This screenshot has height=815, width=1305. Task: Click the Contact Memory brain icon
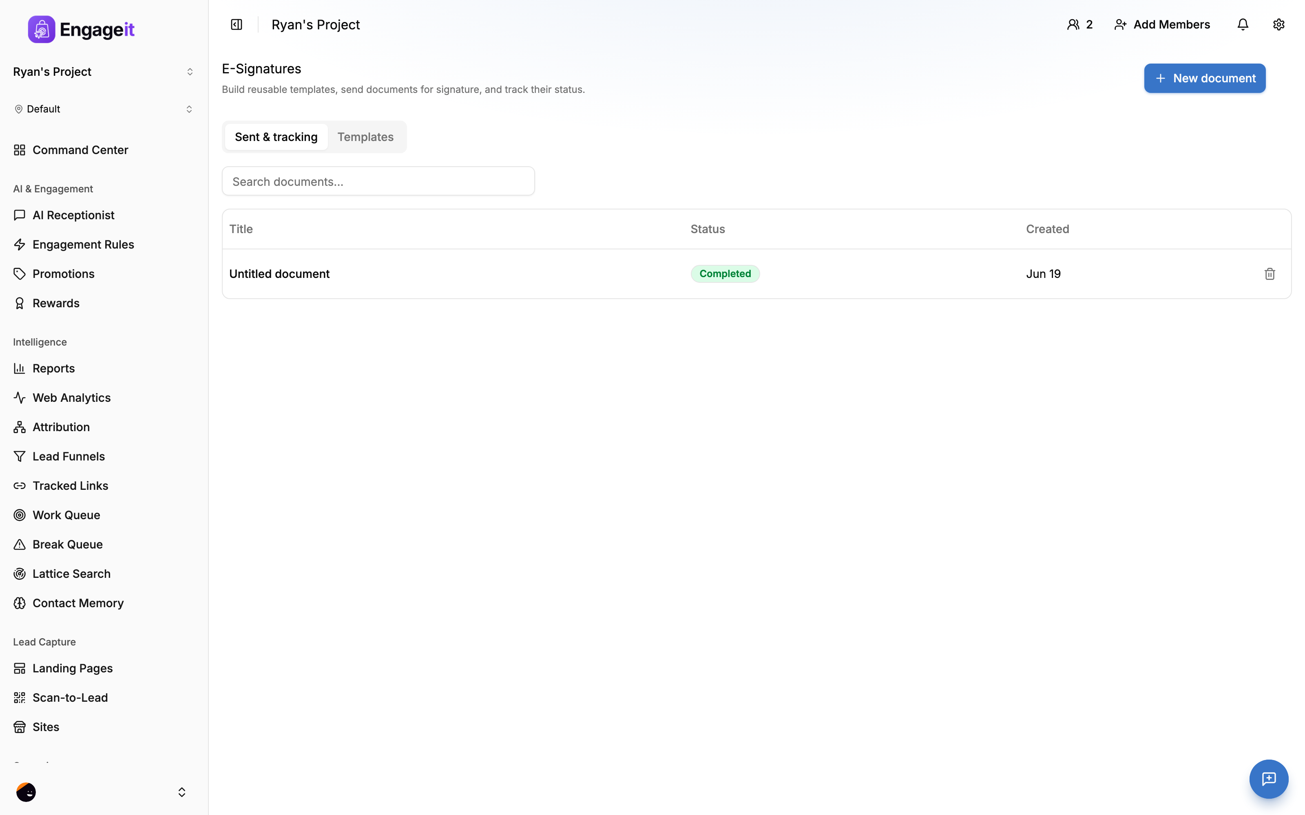[20, 603]
